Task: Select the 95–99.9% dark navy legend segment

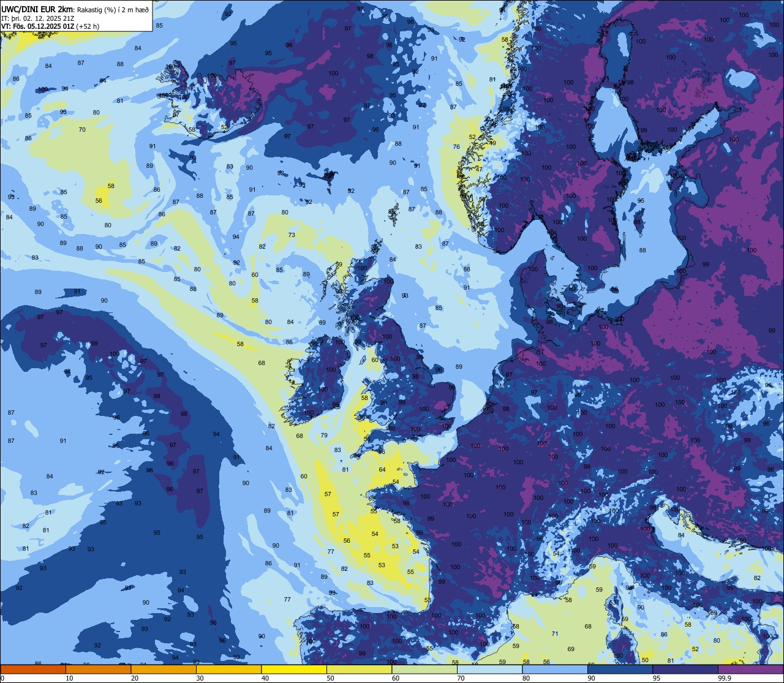Action: point(685,669)
